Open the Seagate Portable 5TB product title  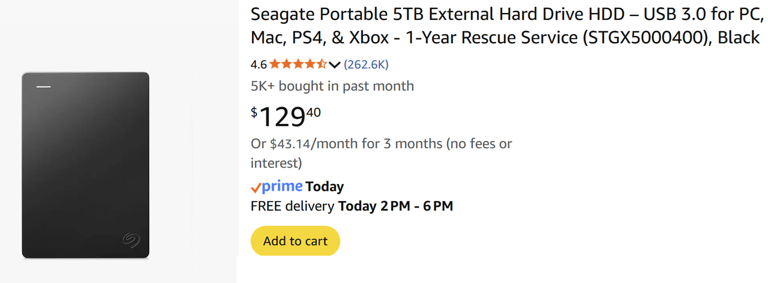coord(506,26)
